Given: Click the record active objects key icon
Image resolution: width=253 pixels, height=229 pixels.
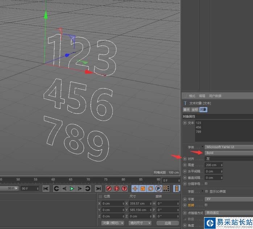Looking at the screenshot, I should click(x=109, y=189).
